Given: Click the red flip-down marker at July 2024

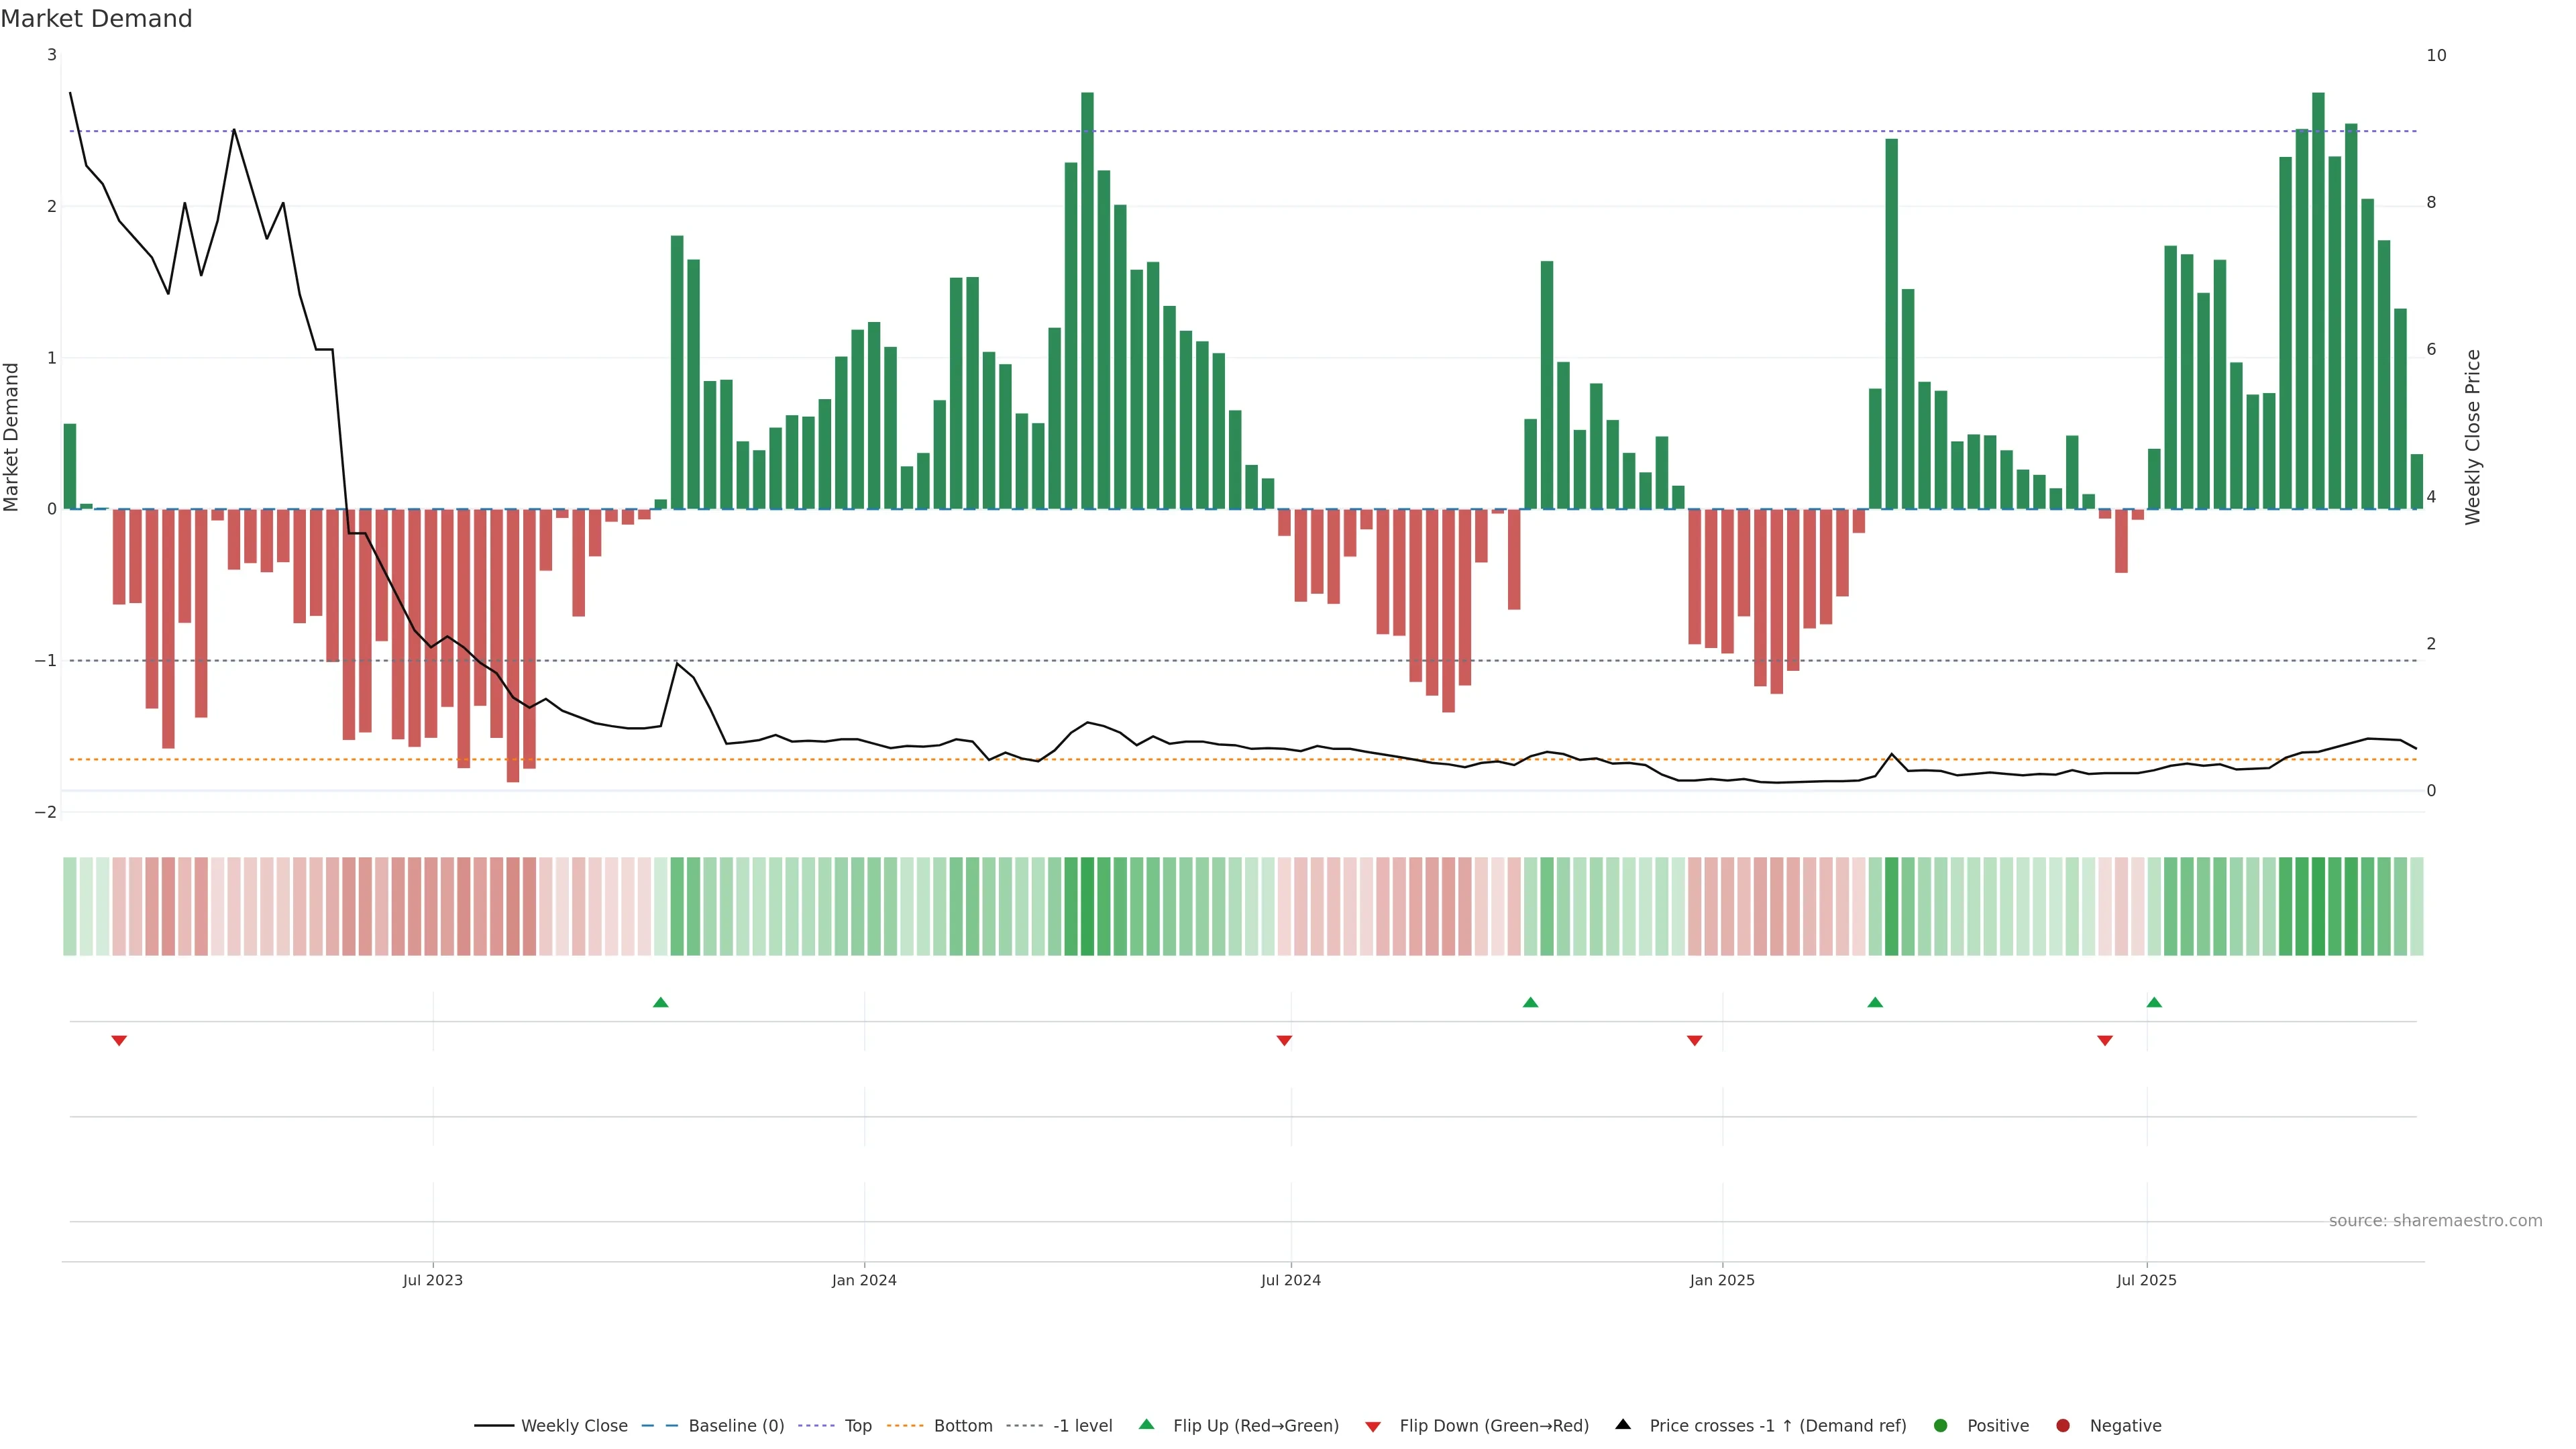Looking at the screenshot, I should pos(1284,1041).
